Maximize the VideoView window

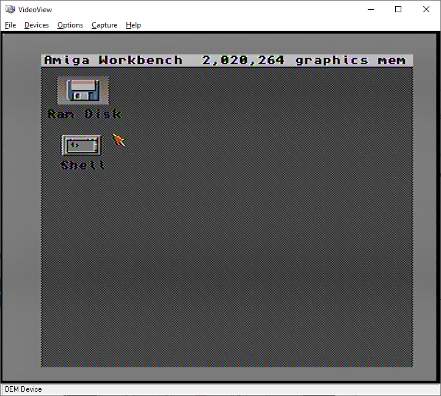coord(398,9)
